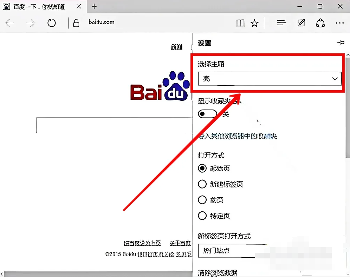Open the Hub (three lines) icon

281,23
